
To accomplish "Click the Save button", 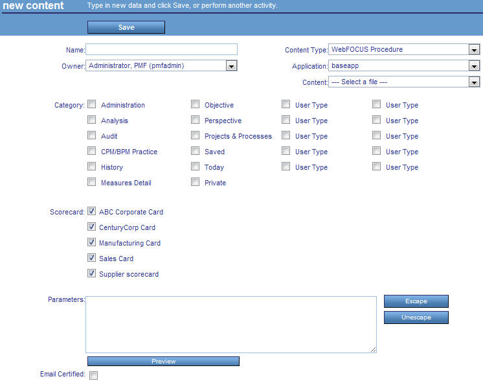I will pos(126,27).
